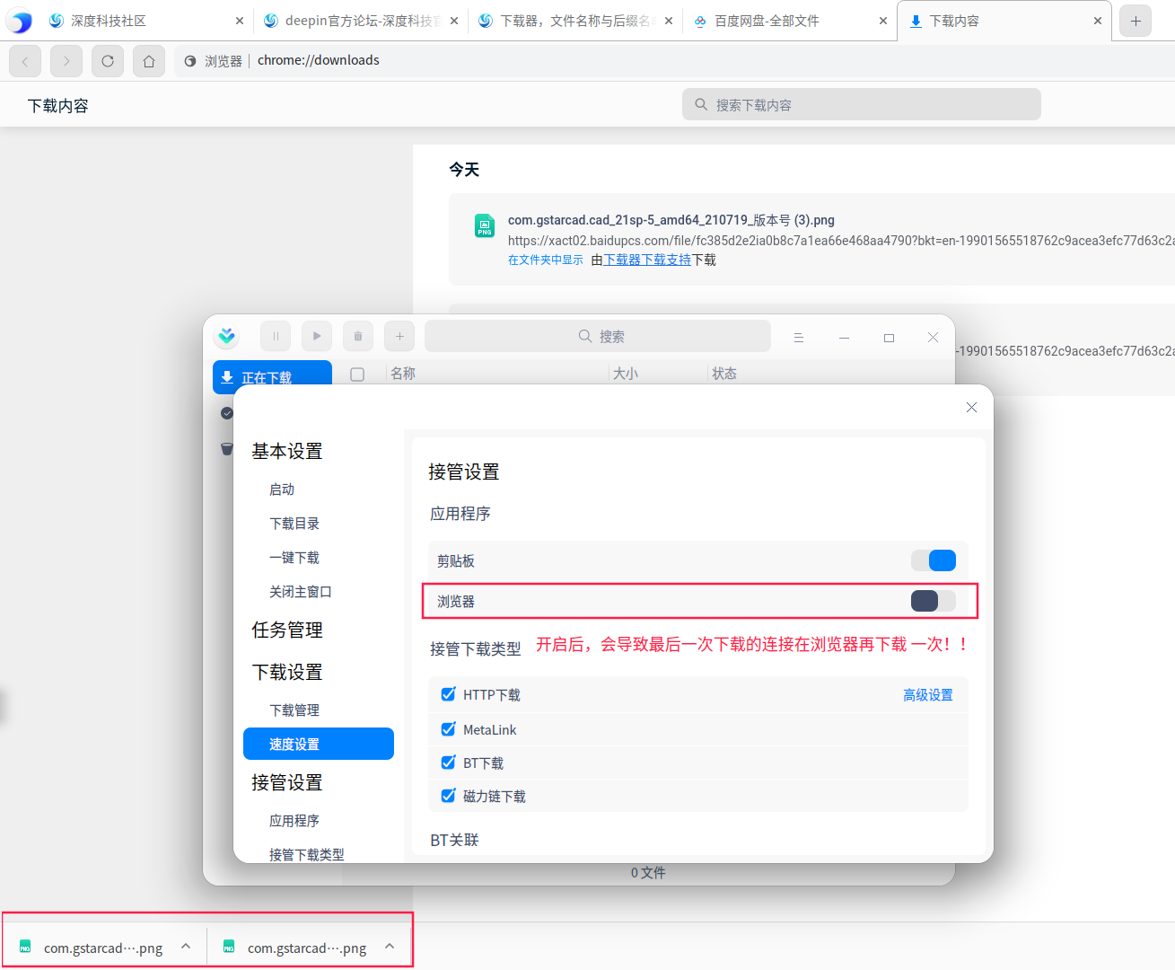Uncheck the HTTP下载 checkbox
This screenshot has width=1175, height=970.
coord(449,694)
